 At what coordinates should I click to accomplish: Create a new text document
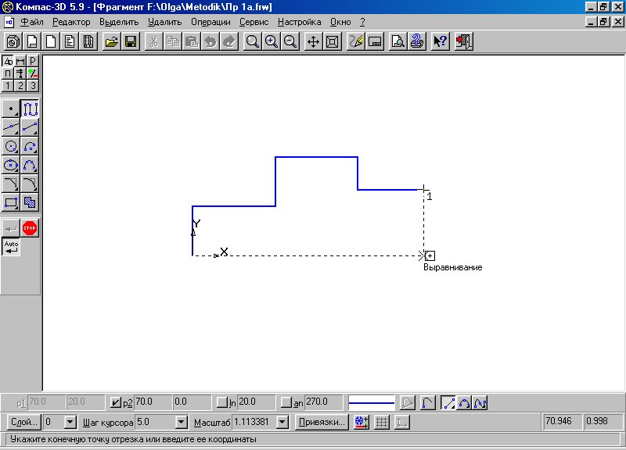point(70,41)
